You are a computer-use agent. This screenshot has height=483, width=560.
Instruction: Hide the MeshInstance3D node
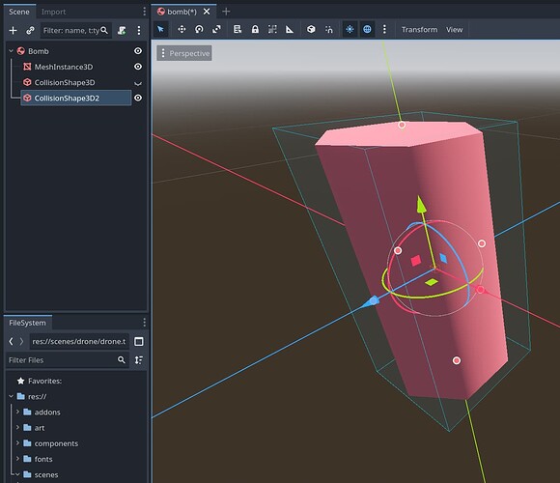[138, 67]
